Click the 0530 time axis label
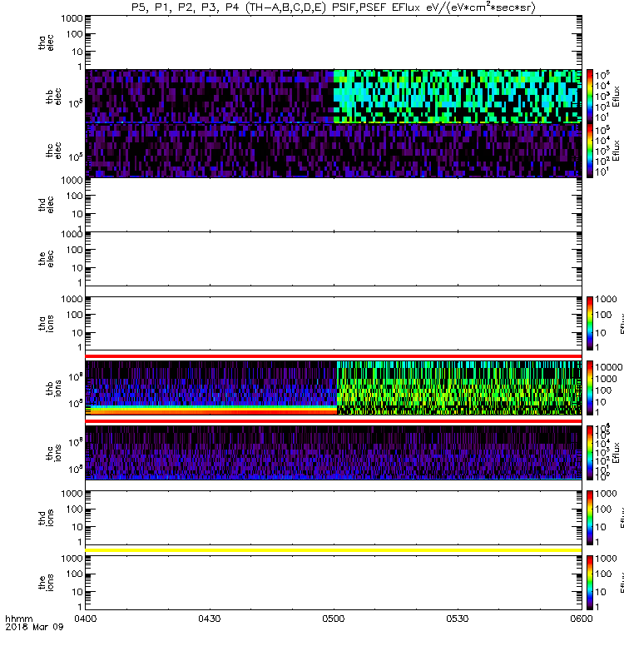Screen dimensions: 624x666 coord(458,619)
